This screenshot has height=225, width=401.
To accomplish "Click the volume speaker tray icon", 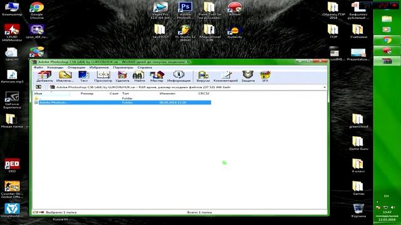I will (393, 207).
